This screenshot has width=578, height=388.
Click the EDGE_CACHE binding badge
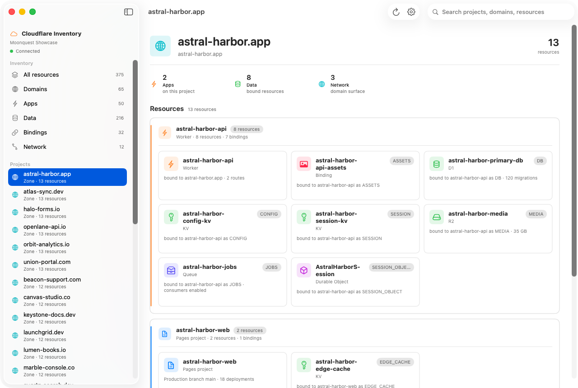[395, 362]
